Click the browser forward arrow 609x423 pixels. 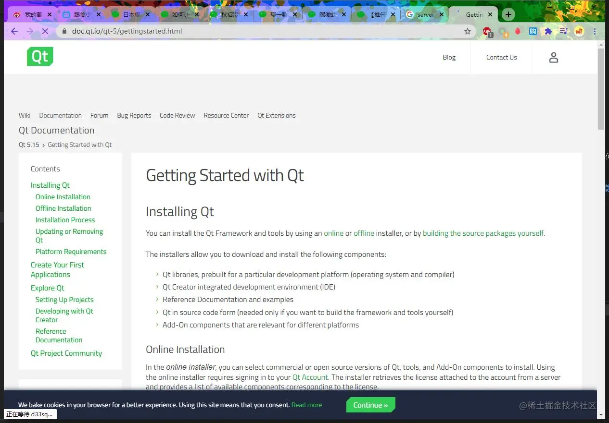coord(30,31)
